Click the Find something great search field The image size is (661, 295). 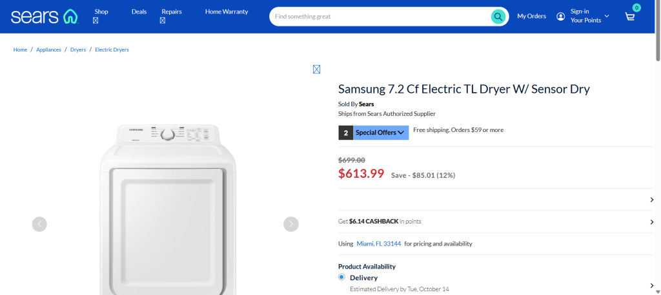pos(381,16)
